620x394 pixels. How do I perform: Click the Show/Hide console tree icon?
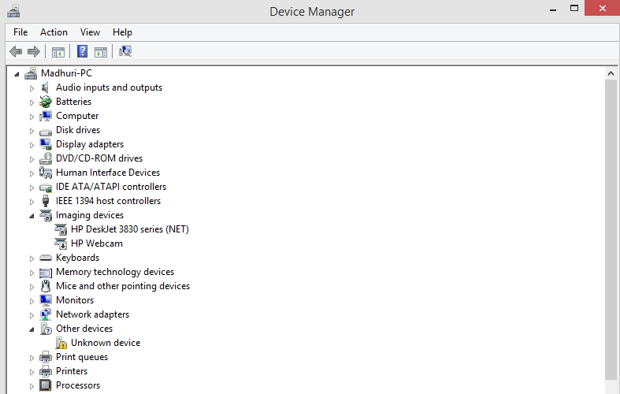(x=58, y=52)
